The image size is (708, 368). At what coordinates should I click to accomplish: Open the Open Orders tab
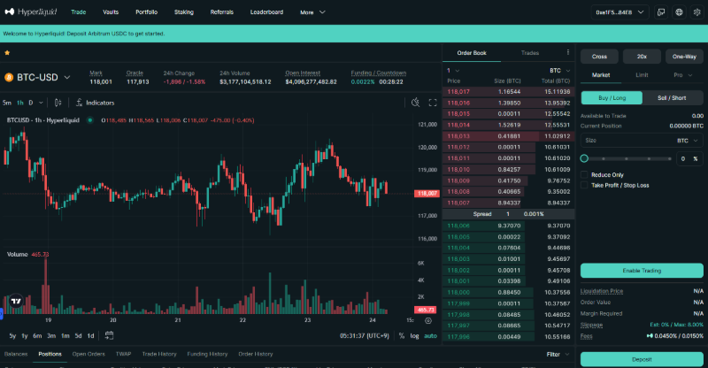[88, 354]
